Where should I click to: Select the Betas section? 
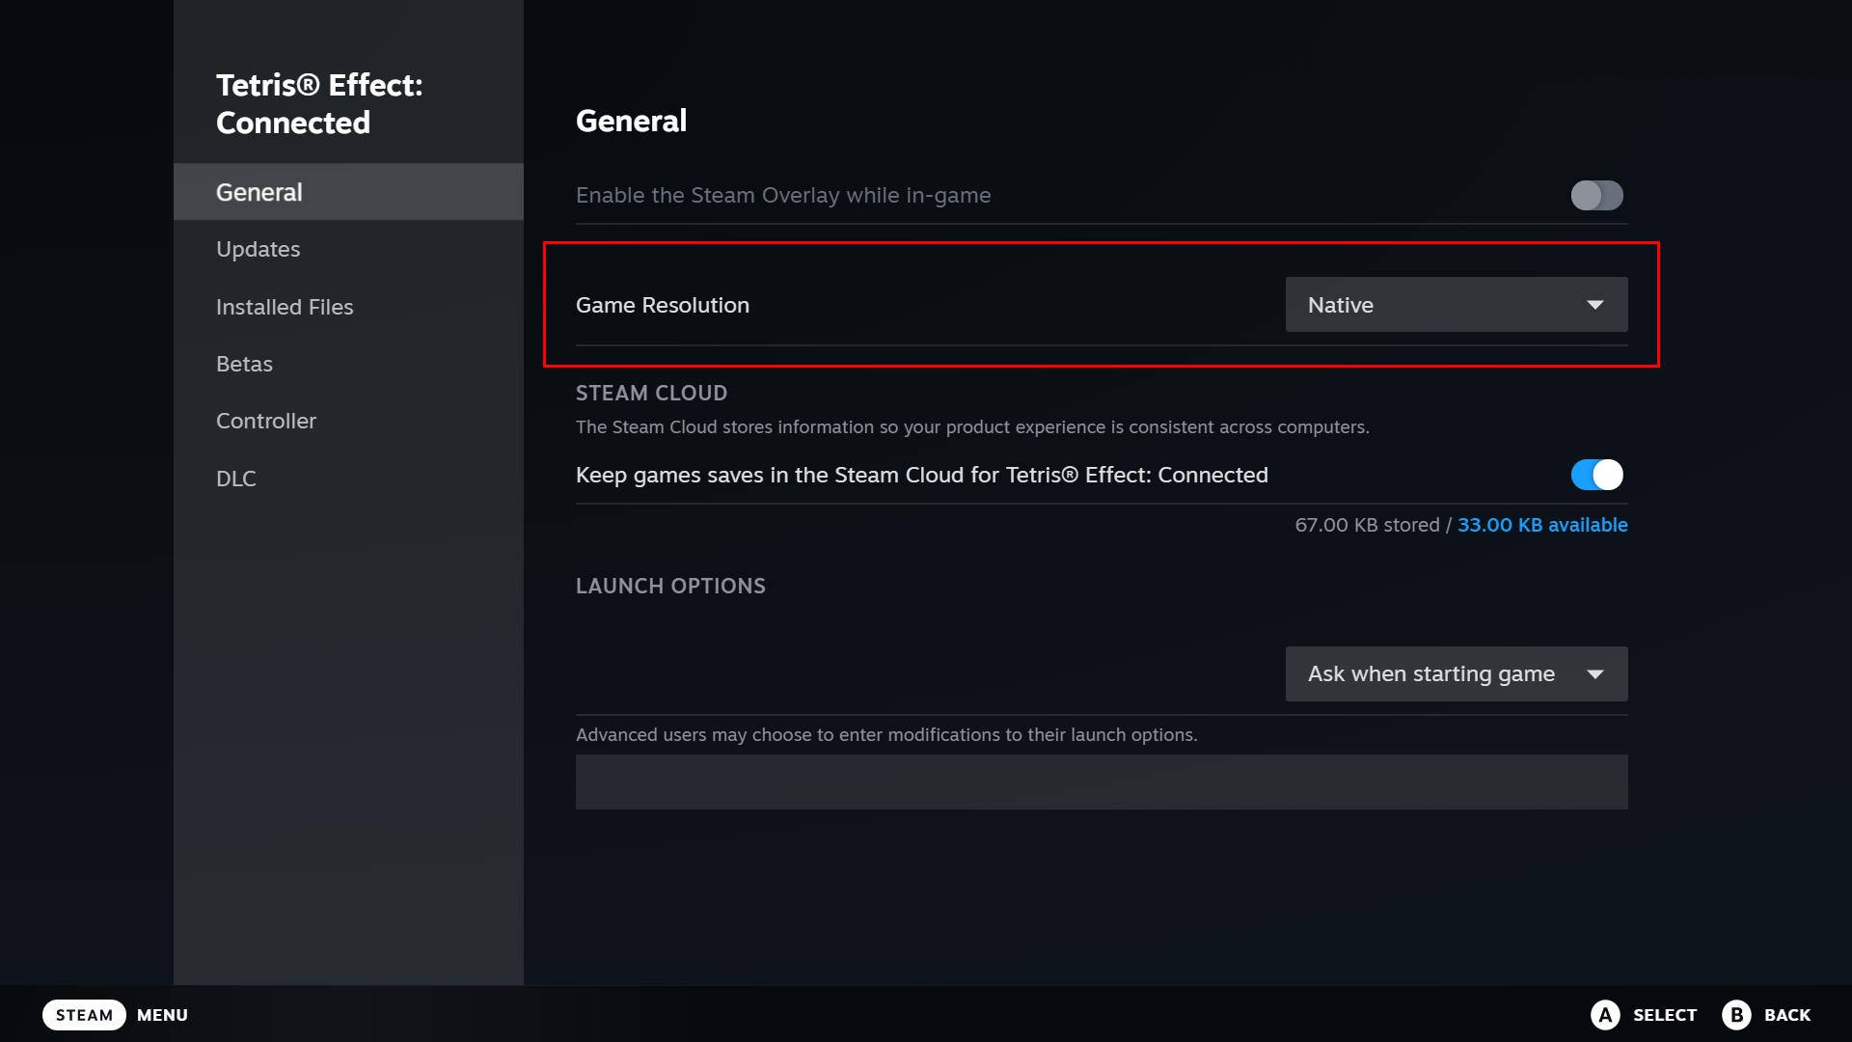[244, 363]
